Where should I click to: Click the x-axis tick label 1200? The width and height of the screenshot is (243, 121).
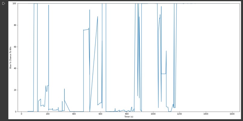[179, 114]
